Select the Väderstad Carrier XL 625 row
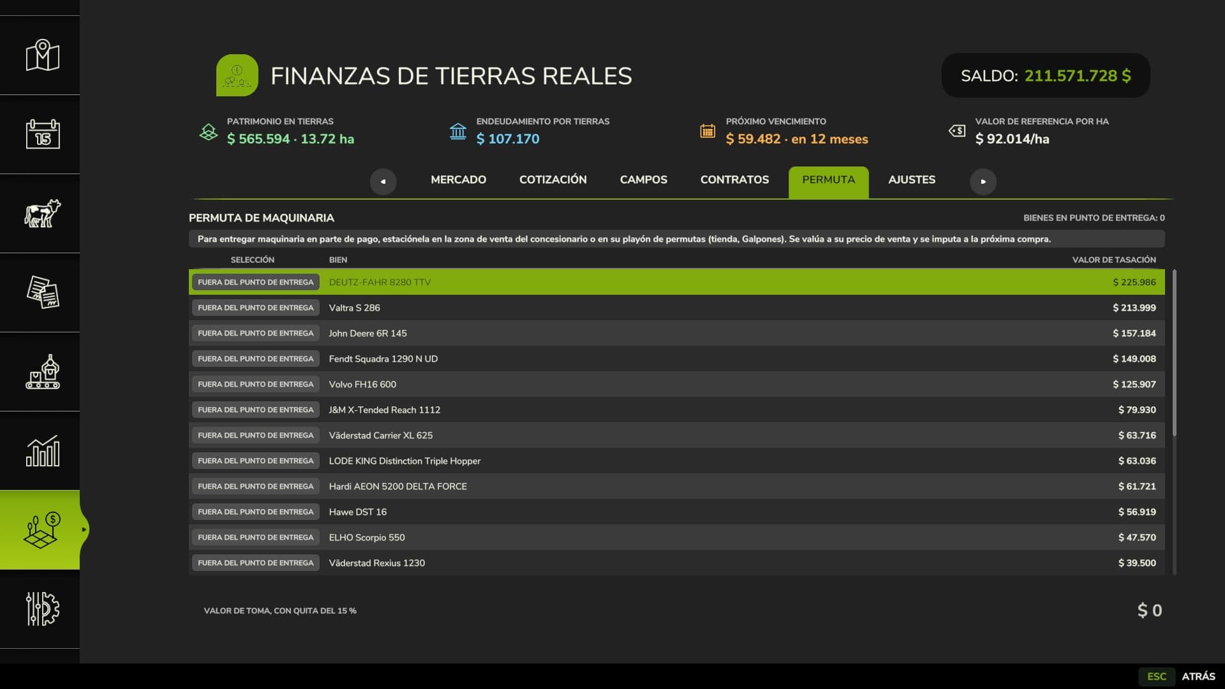 676,435
